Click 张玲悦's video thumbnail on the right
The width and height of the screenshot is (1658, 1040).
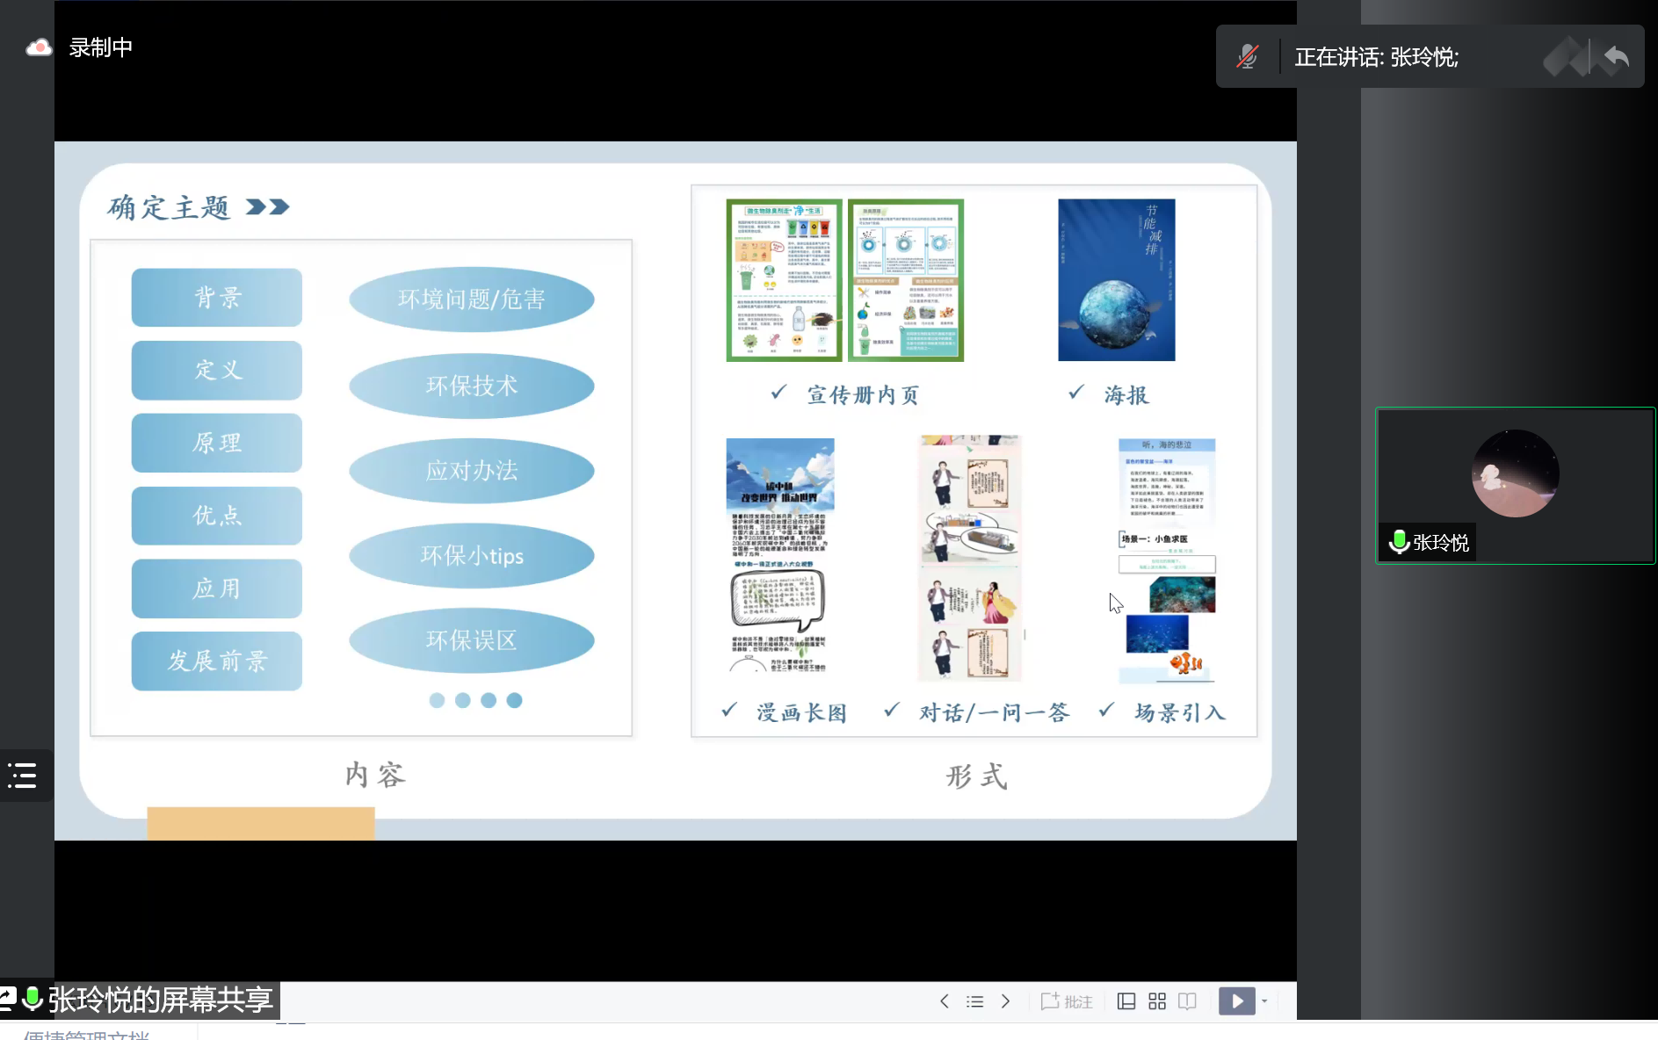tap(1516, 474)
